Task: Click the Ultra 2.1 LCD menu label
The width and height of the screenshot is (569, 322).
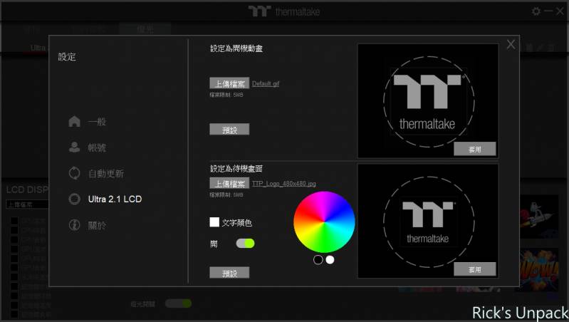Action: click(115, 199)
